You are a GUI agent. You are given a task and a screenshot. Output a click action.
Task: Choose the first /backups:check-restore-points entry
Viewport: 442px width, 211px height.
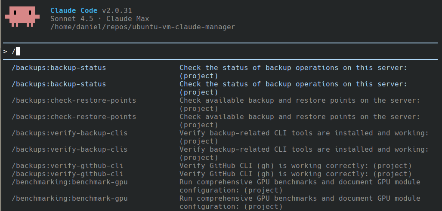(74, 101)
